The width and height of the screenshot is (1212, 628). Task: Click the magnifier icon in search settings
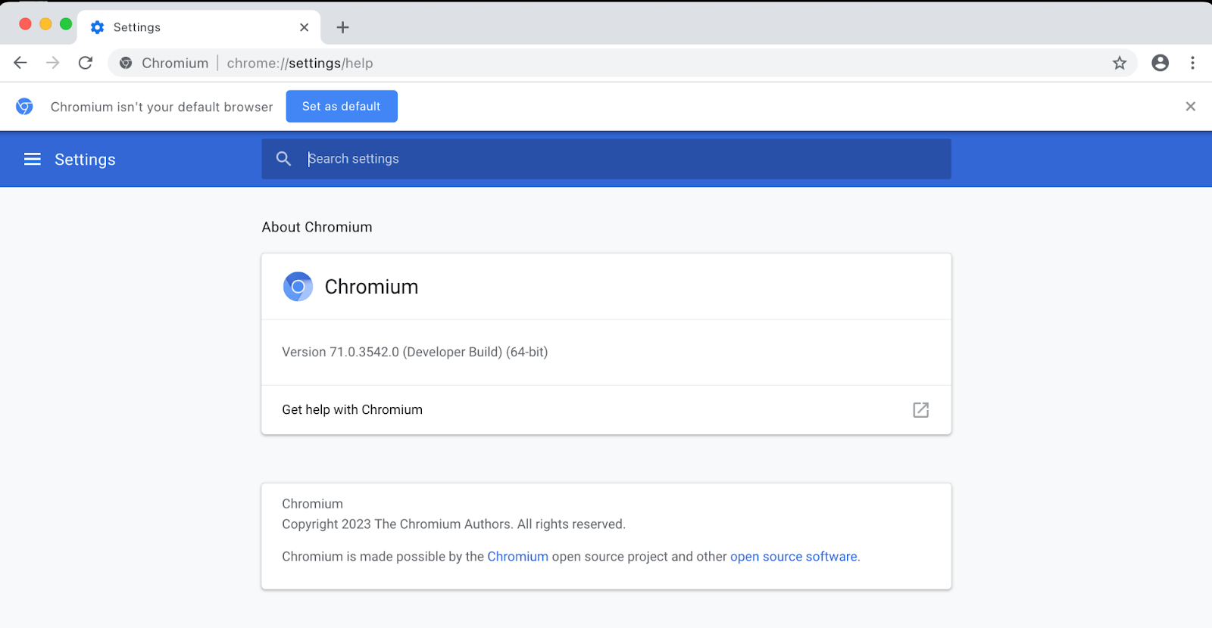tap(283, 158)
